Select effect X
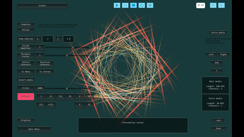 pos(80,105)
